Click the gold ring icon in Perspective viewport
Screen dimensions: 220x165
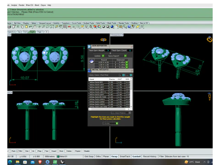[209, 39]
